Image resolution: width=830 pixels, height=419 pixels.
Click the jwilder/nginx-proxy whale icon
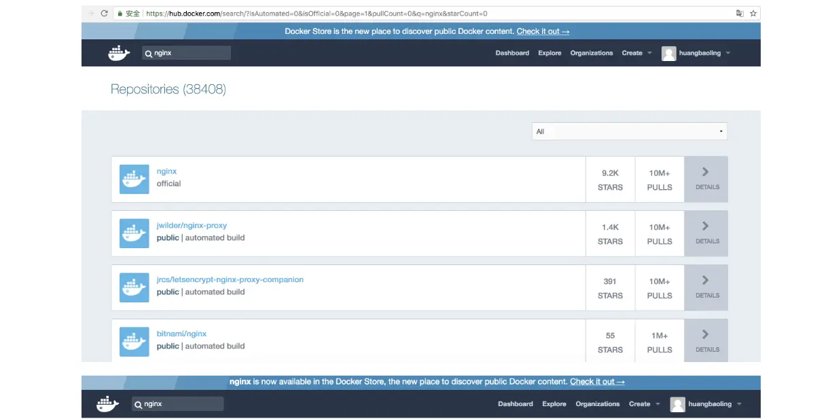[x=134, y=234]
